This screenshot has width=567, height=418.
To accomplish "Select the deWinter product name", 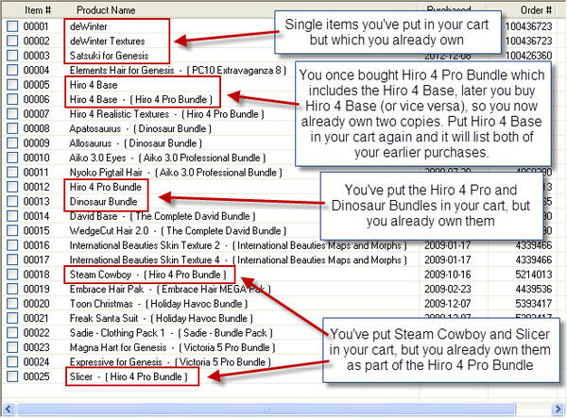I will click(x=88, y=26).
